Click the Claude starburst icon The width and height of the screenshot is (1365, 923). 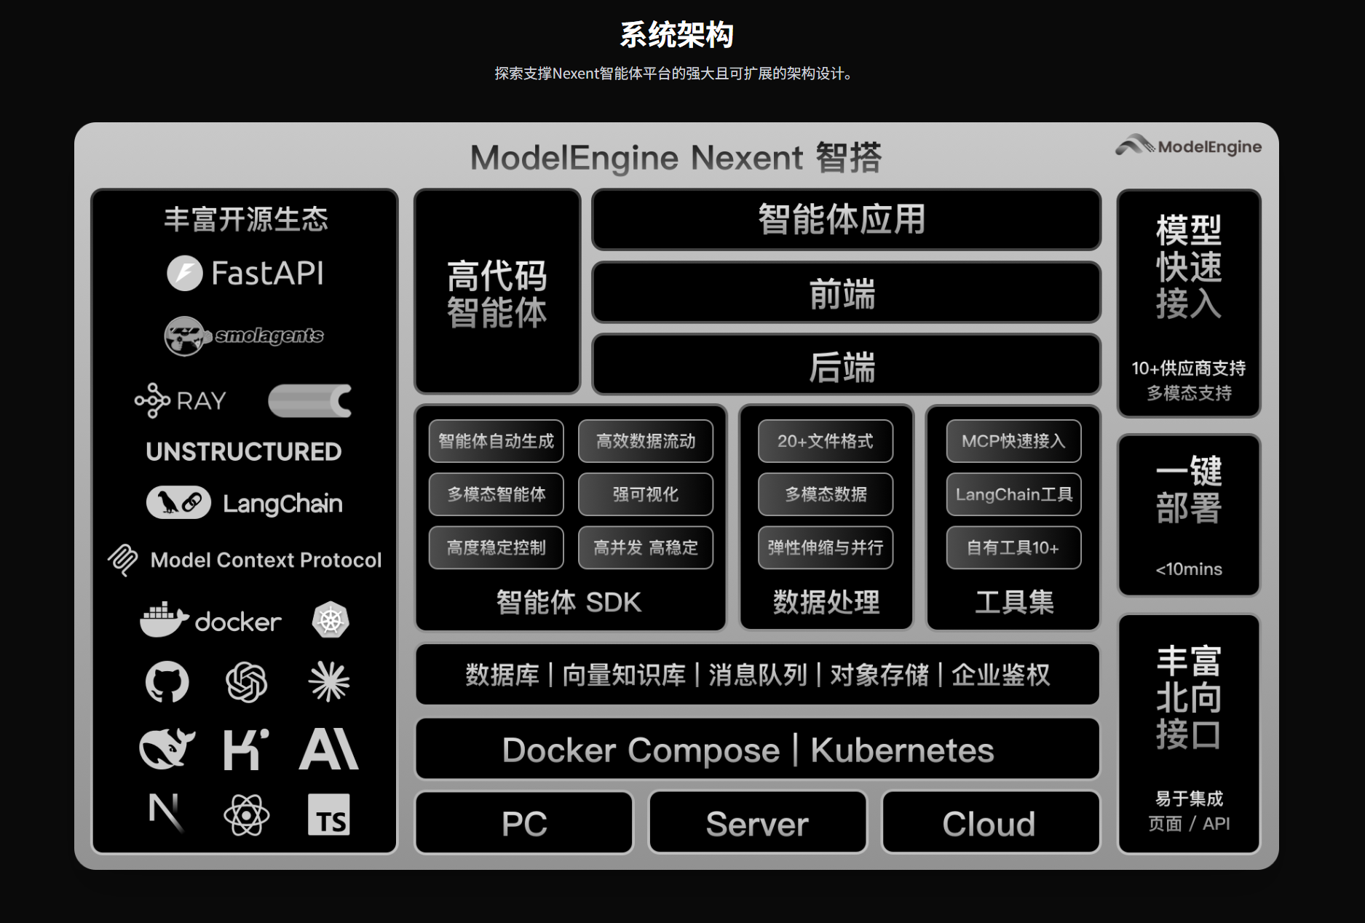coord(329,682)
